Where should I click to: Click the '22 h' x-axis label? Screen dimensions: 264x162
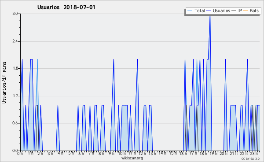(x=244, y=153)
